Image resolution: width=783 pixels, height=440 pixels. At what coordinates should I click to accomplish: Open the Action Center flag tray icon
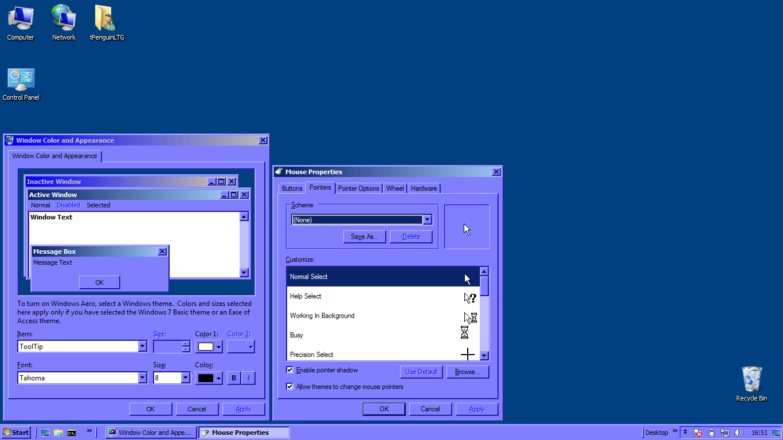(x=698, y=433)
